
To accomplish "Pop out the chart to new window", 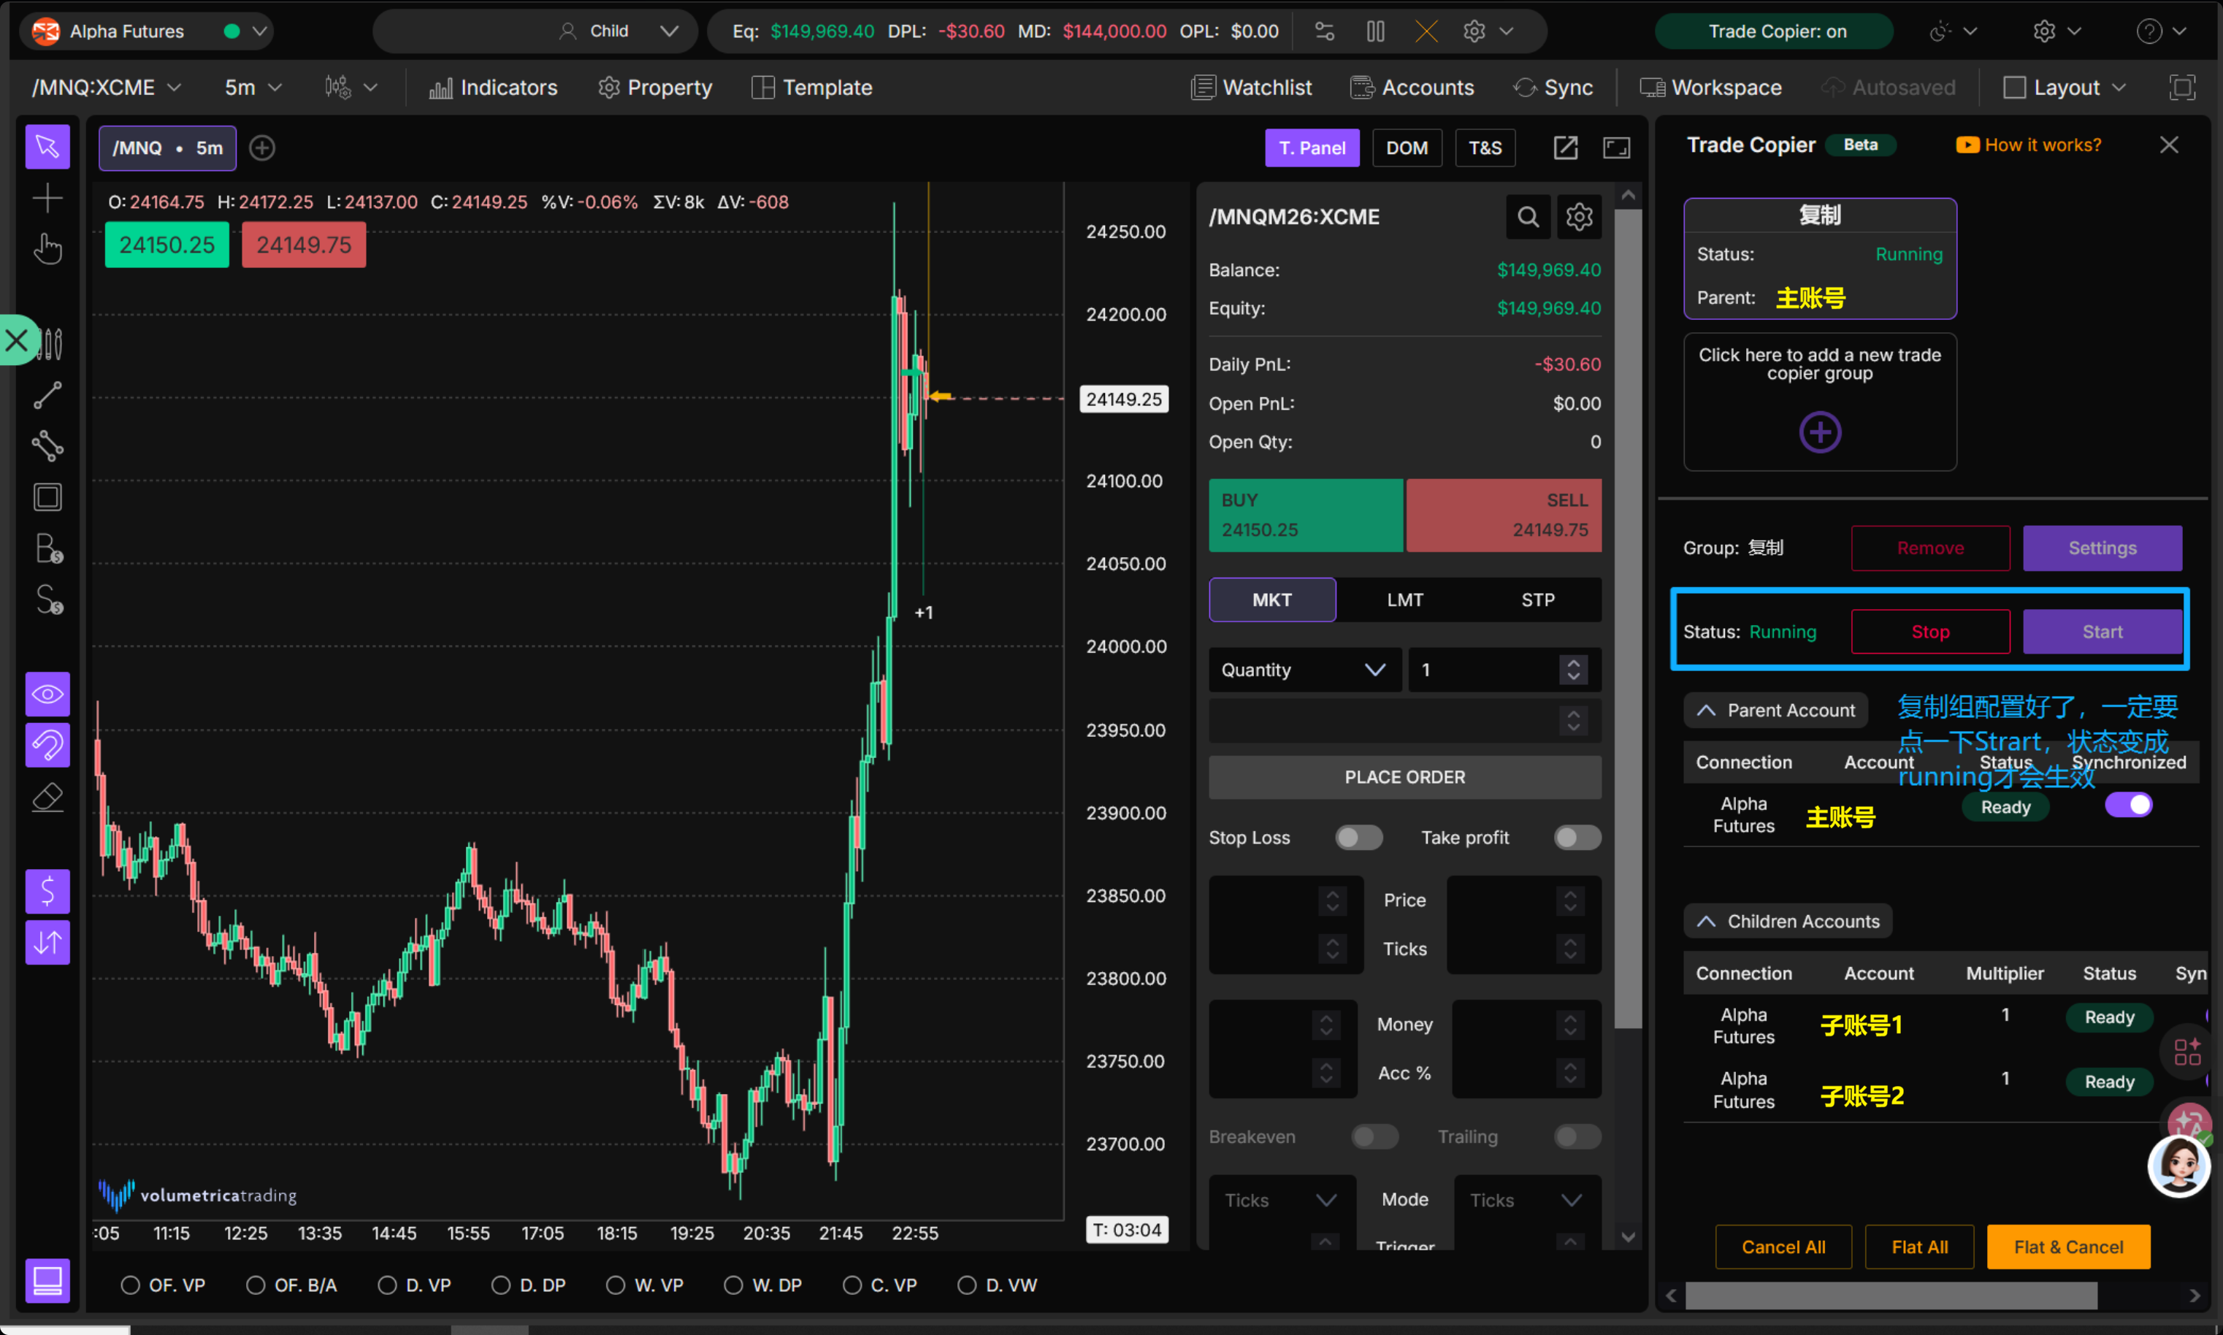I will (1566, 148).
